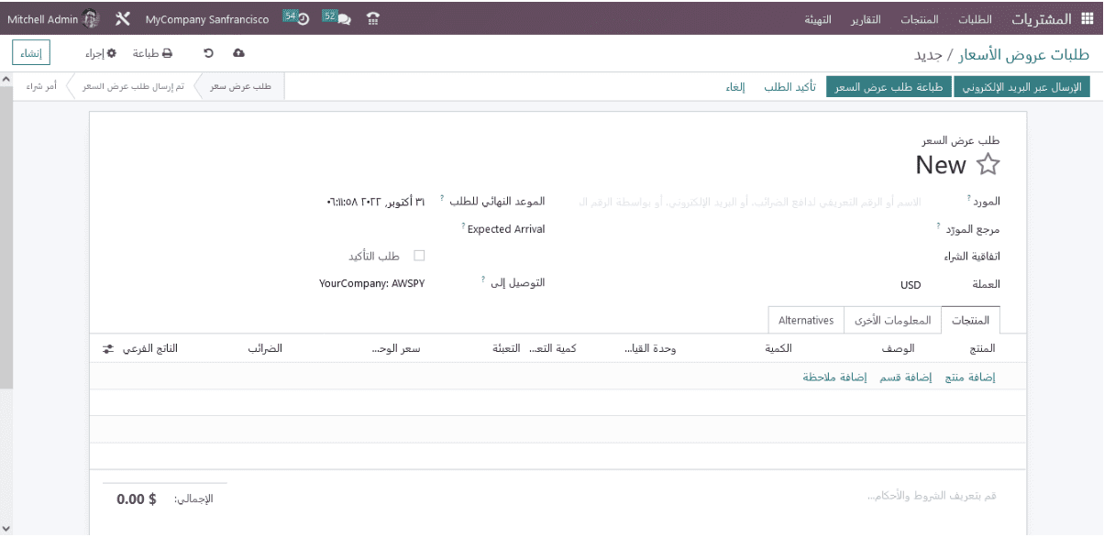Enable the طلب التأكيد checkbox

(419, 256)
